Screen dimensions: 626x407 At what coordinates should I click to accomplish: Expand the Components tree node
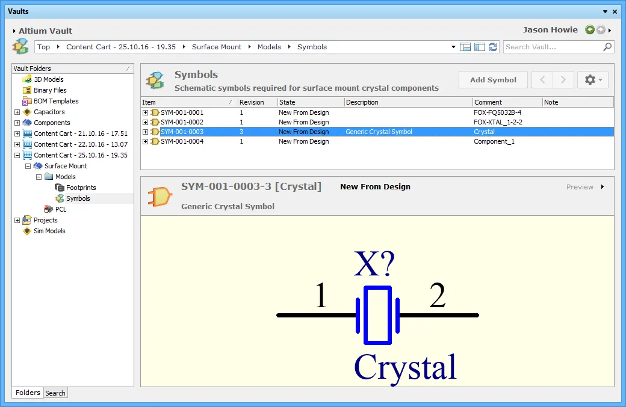pos(17,123)
